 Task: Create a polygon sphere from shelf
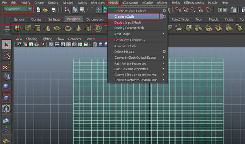point(17,28)
